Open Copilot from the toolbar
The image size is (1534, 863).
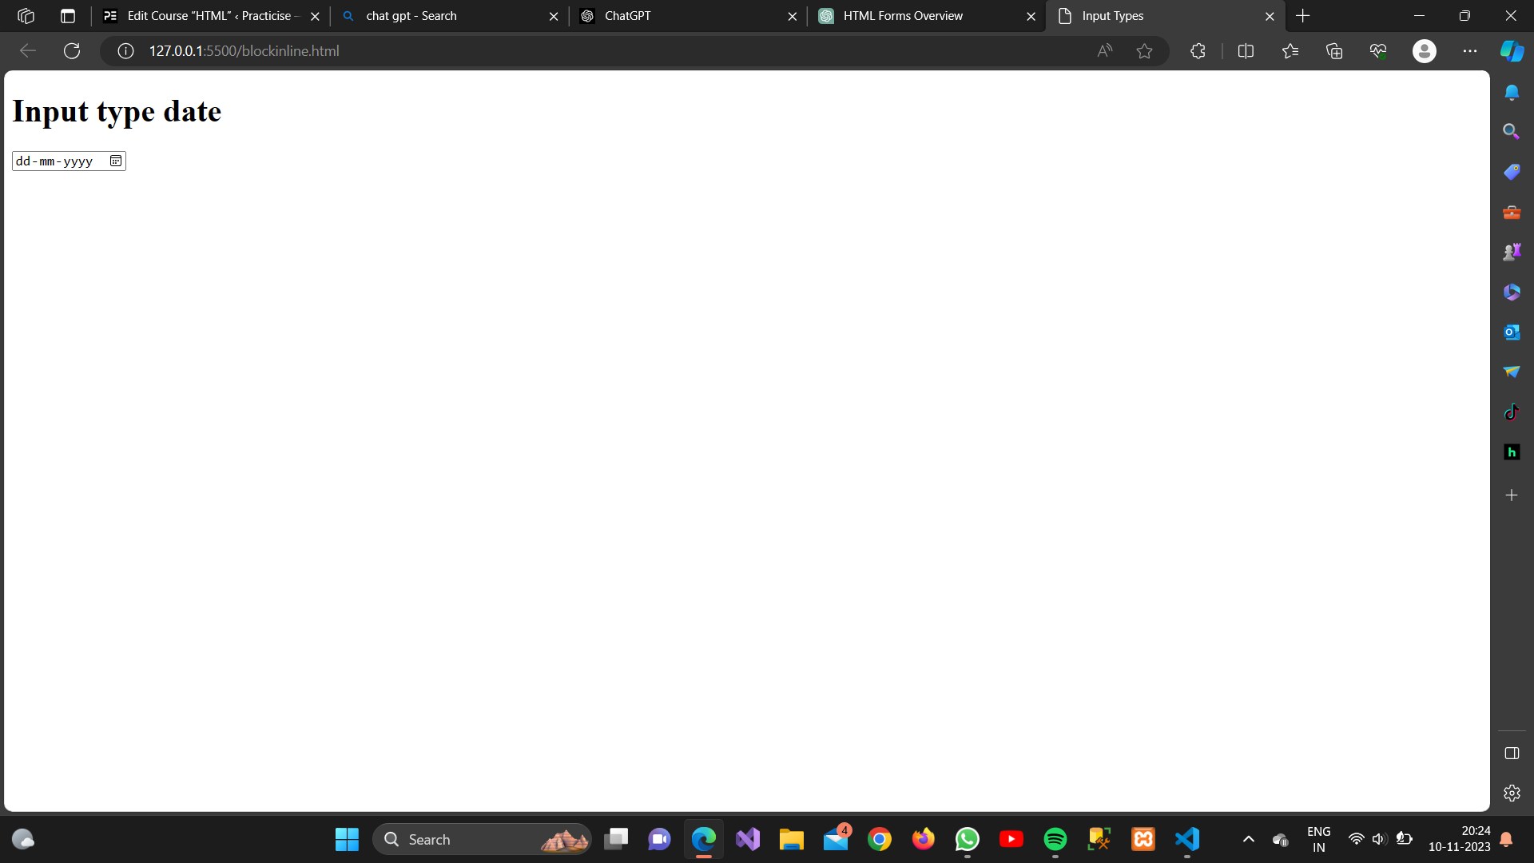tap(1512, 51)
